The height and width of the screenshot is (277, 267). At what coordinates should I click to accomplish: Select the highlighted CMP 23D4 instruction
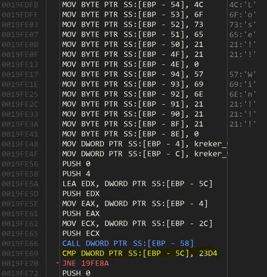point(140,253)
